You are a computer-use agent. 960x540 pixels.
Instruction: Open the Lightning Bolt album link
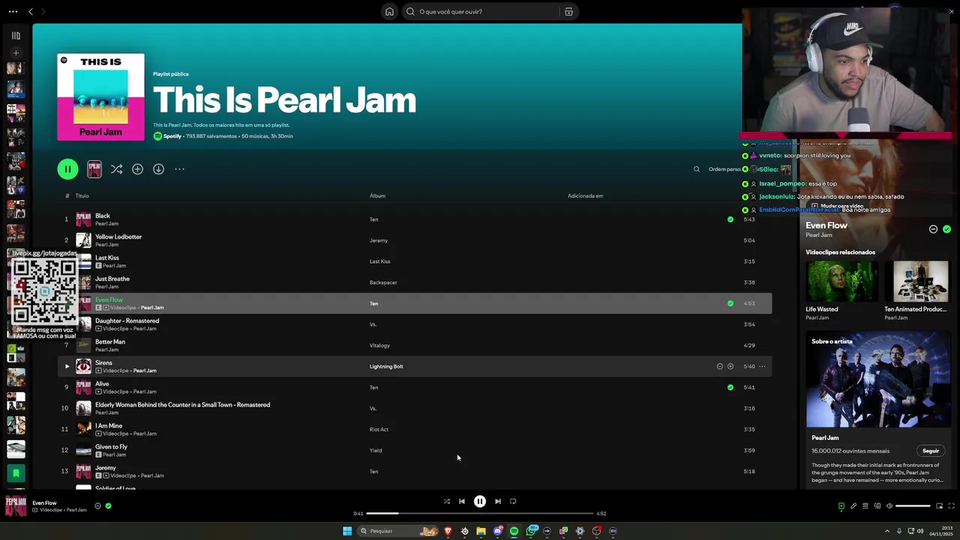pos(386,367)
